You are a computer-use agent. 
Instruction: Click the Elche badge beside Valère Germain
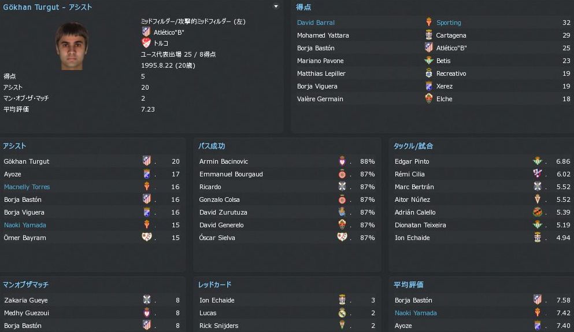(x=428, y=99)
